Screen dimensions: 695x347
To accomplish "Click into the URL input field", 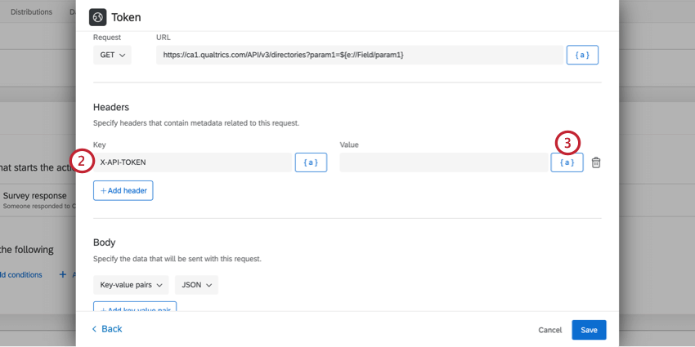I will click(357, 55).
